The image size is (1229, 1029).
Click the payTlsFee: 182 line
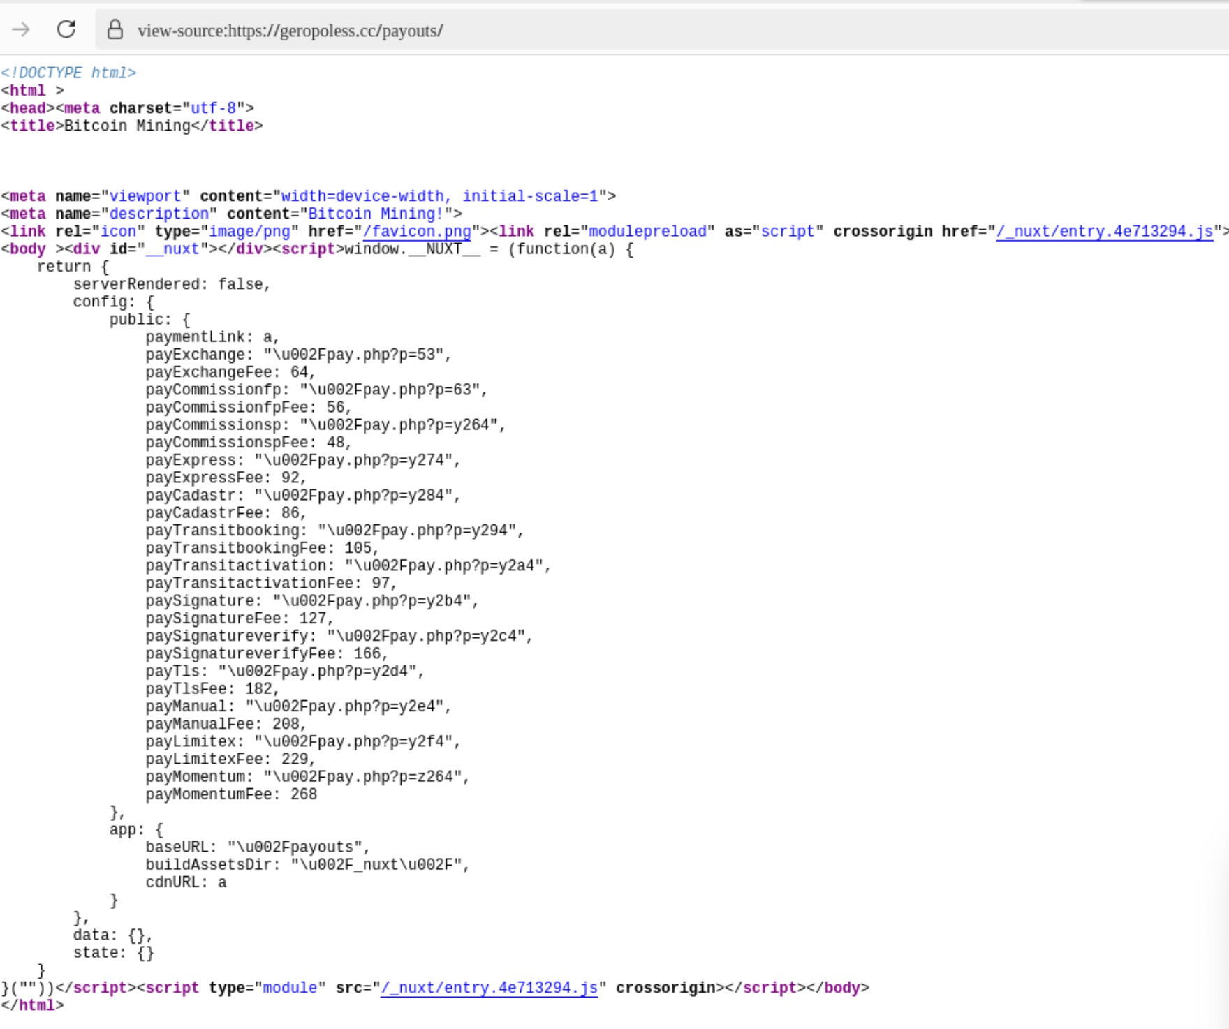click(x=212, y=689)
